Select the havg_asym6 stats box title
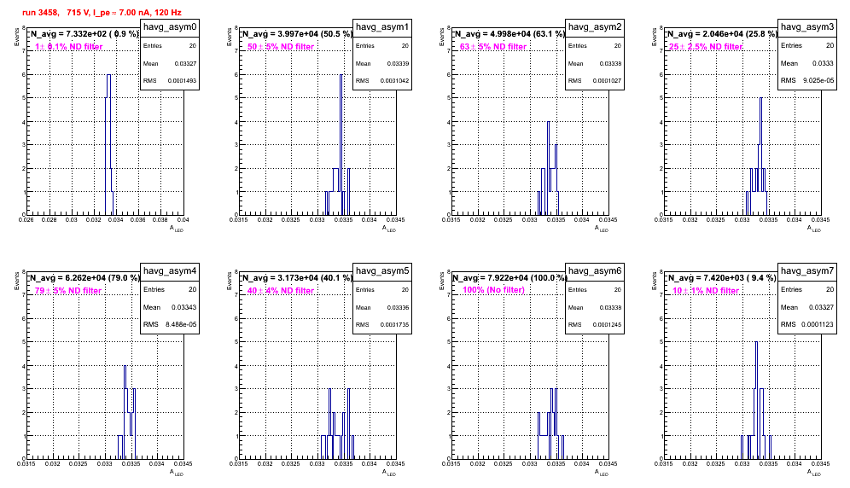 (x=595, y=270)
